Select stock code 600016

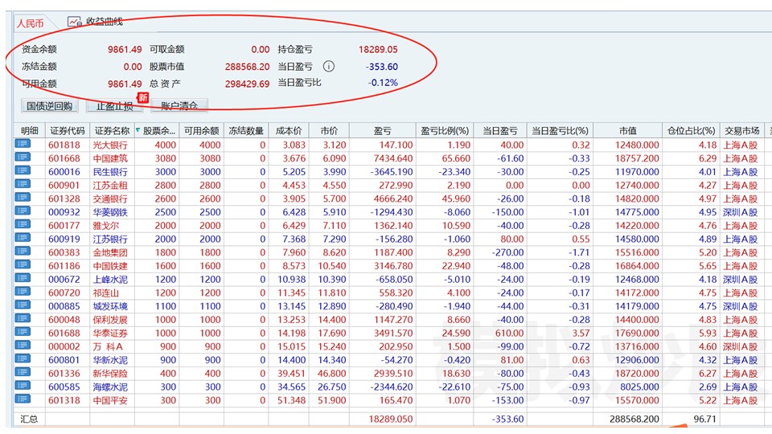click(x=64, y=172)
